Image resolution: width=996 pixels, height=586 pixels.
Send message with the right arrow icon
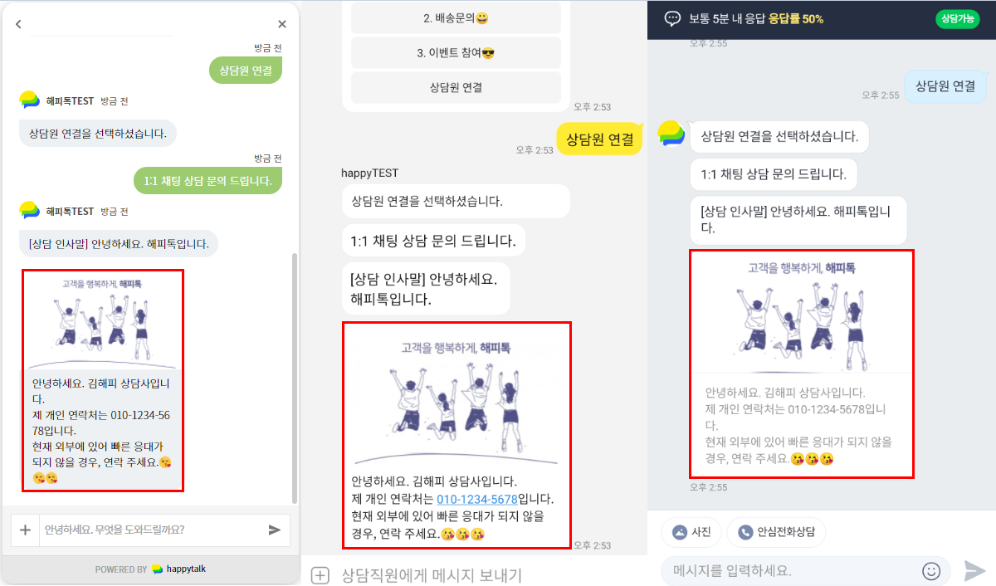point(974,571)
